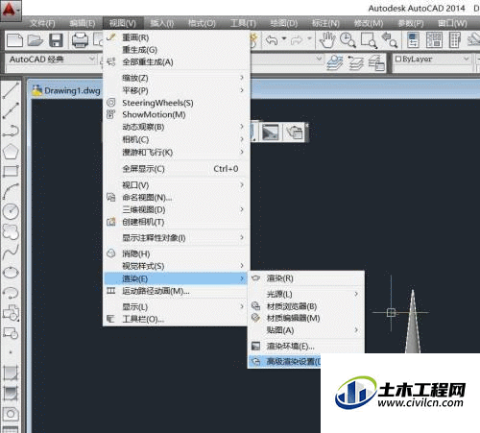Image resolution: width=480 pixels, height=433 pixels.
Task: Open the AutoCAD 经典 workspace dropdown
Action: [52, 60]
